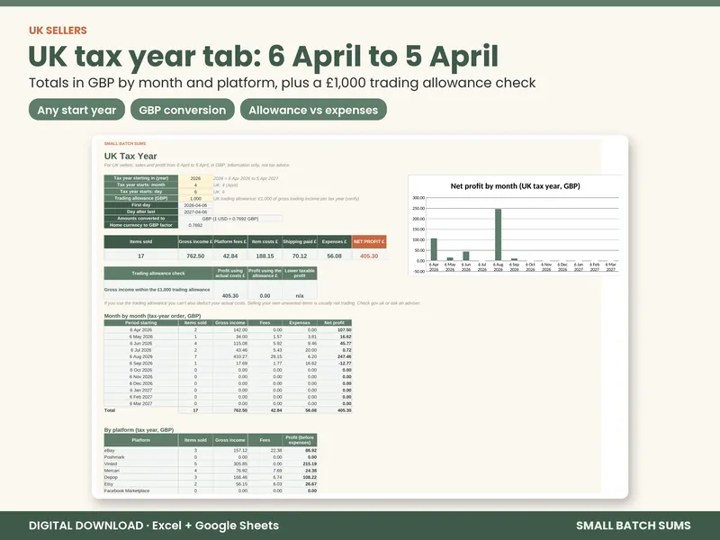The image size is (720, 540).
Task: Click the 'Vinted' platform row
Action: pos(211,463)
